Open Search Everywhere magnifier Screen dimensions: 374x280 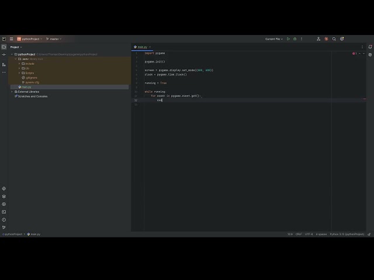pos(334,39)
